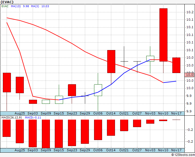195x157 pixels.
Task: Click the Nov03 date on MACD axis
Action: tap(150, 150)
